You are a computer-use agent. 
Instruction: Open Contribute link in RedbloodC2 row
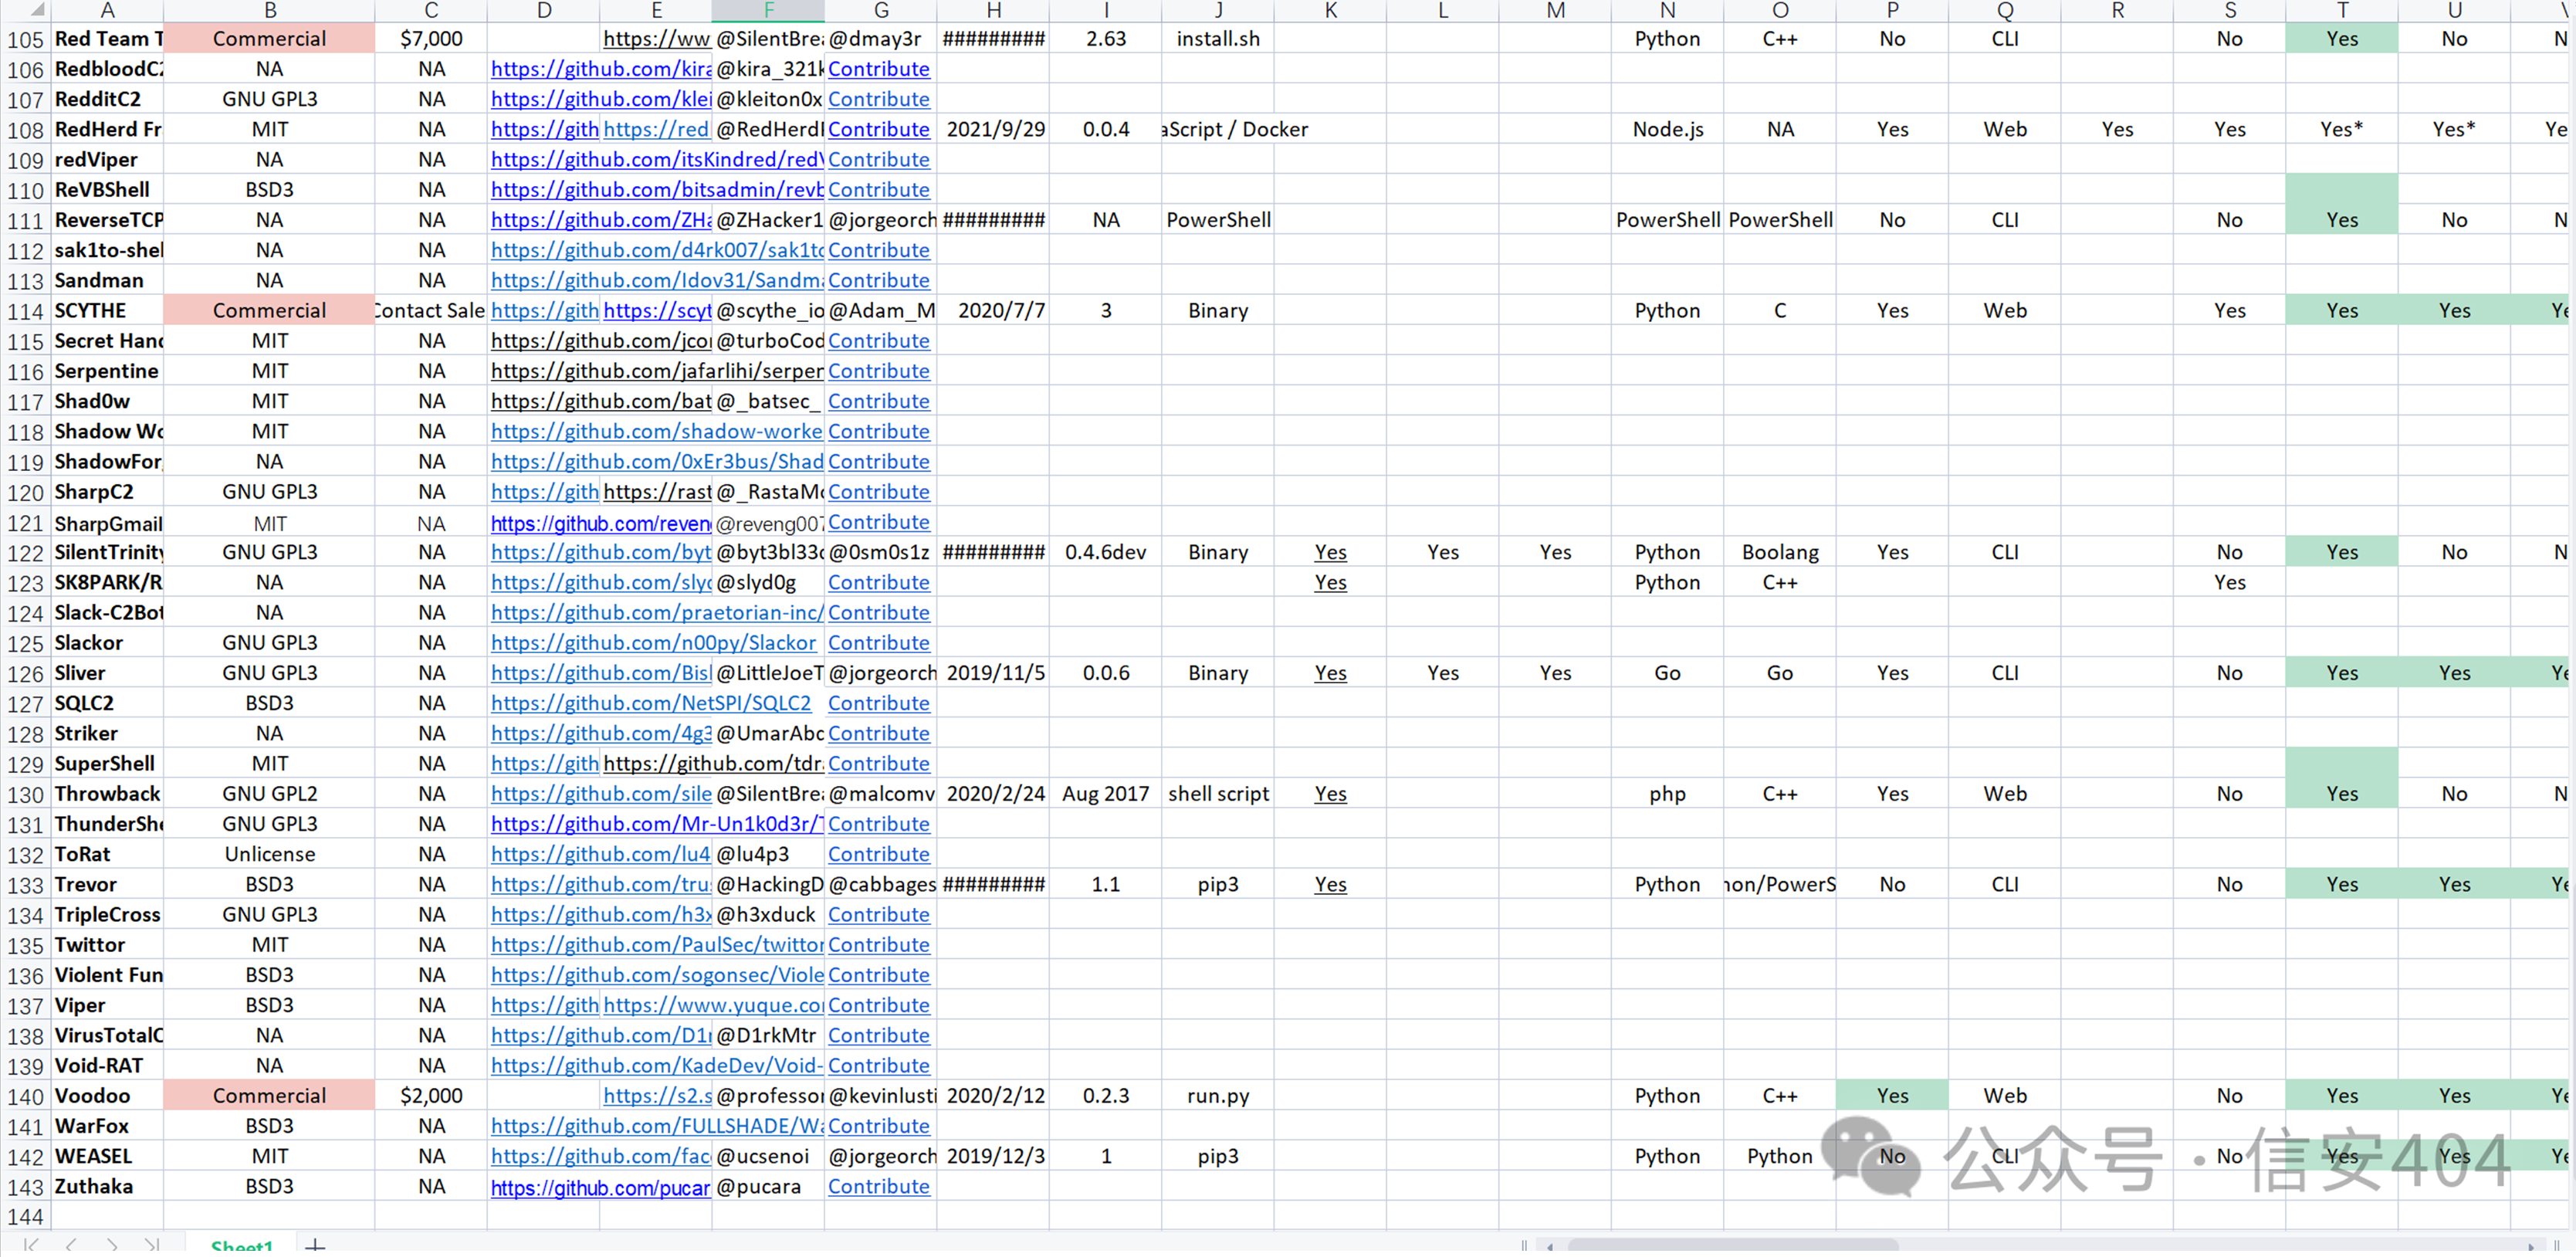[x=879, y=69]
